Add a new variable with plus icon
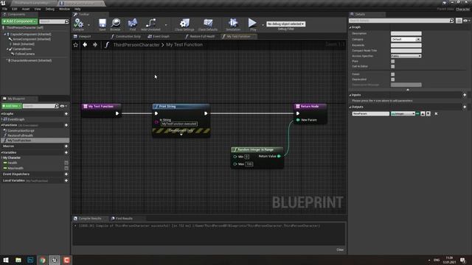 click(66, 152)
